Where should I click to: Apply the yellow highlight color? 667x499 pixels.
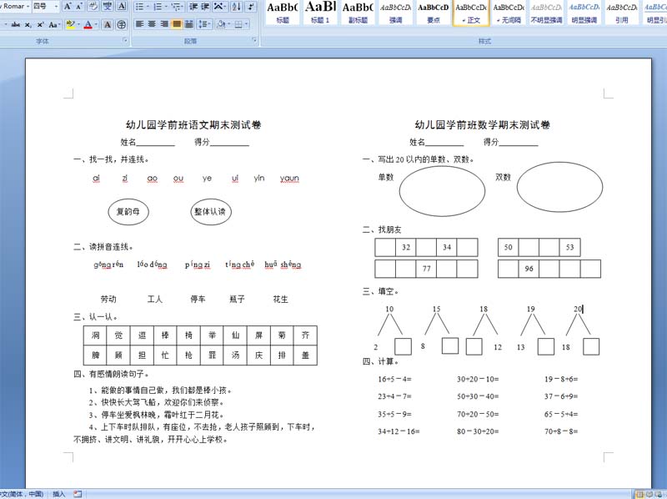71,25
